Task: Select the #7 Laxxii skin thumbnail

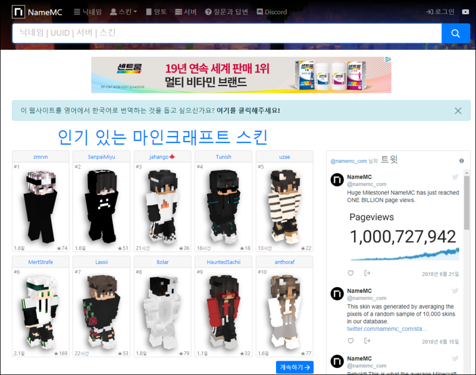Action: [102, 311]
